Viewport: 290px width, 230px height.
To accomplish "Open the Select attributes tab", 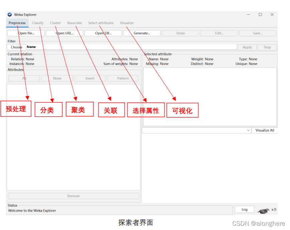I will point(101,23).
